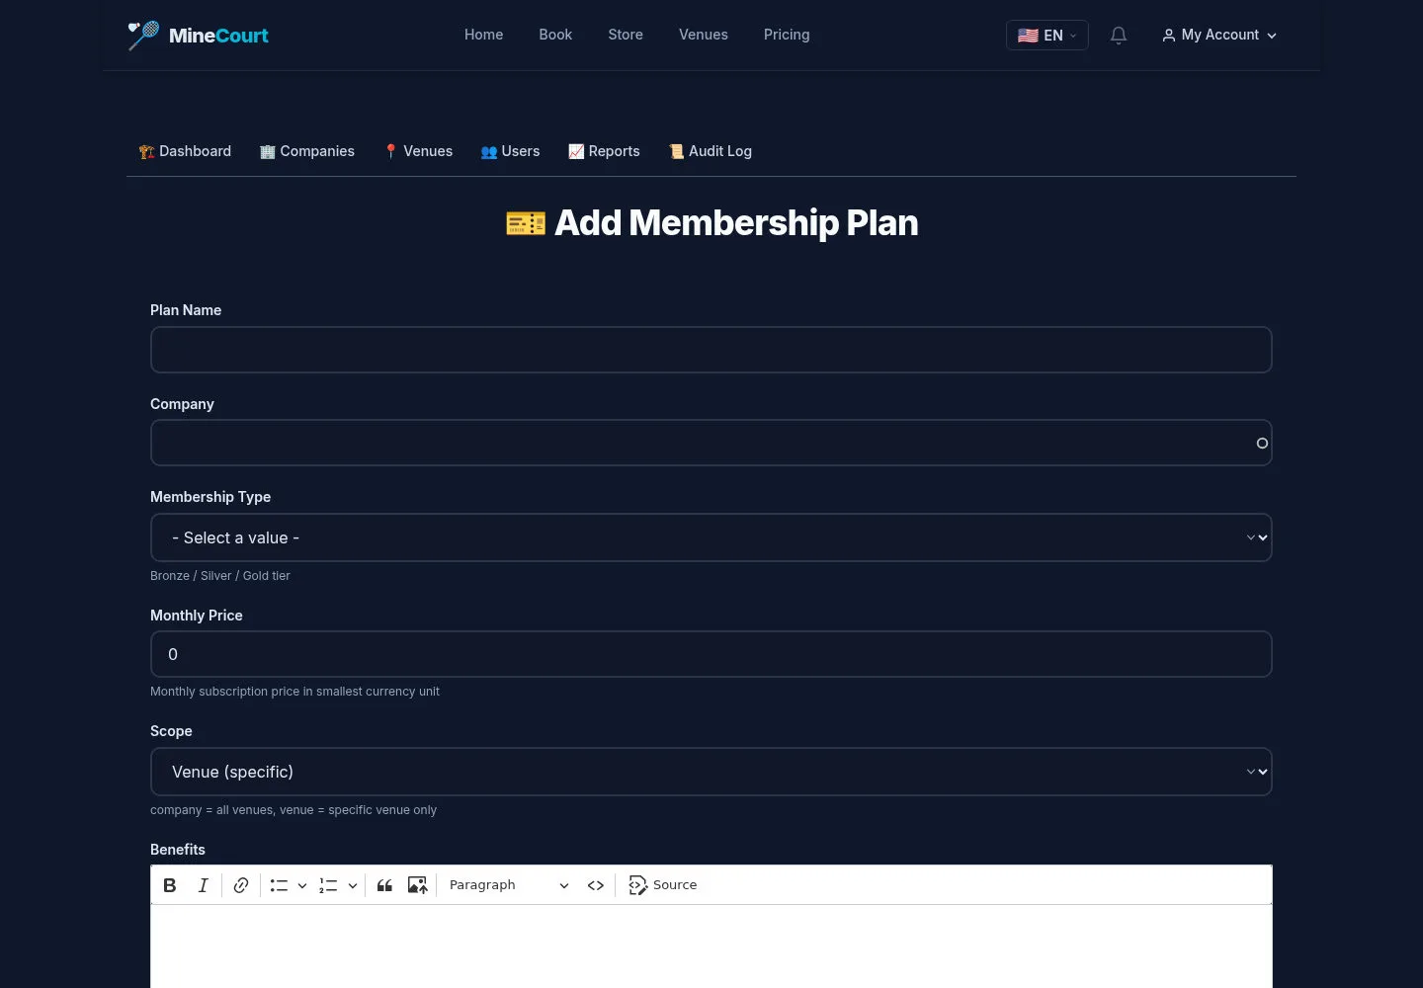Screen dimensions: 1423x988
Task: Toggle bold formatting in Benefits editor
Action: tap(170, 885)
